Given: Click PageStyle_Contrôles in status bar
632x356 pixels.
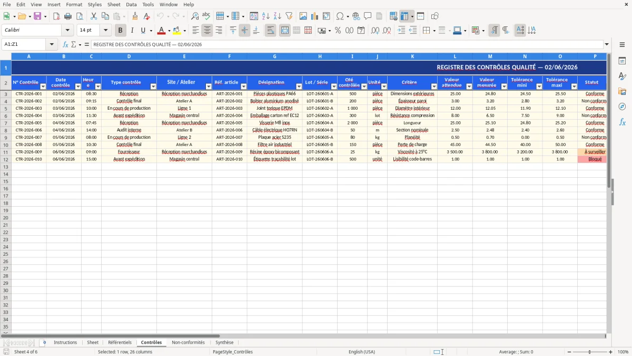Looking at the screenshot, I should (232, 352).
